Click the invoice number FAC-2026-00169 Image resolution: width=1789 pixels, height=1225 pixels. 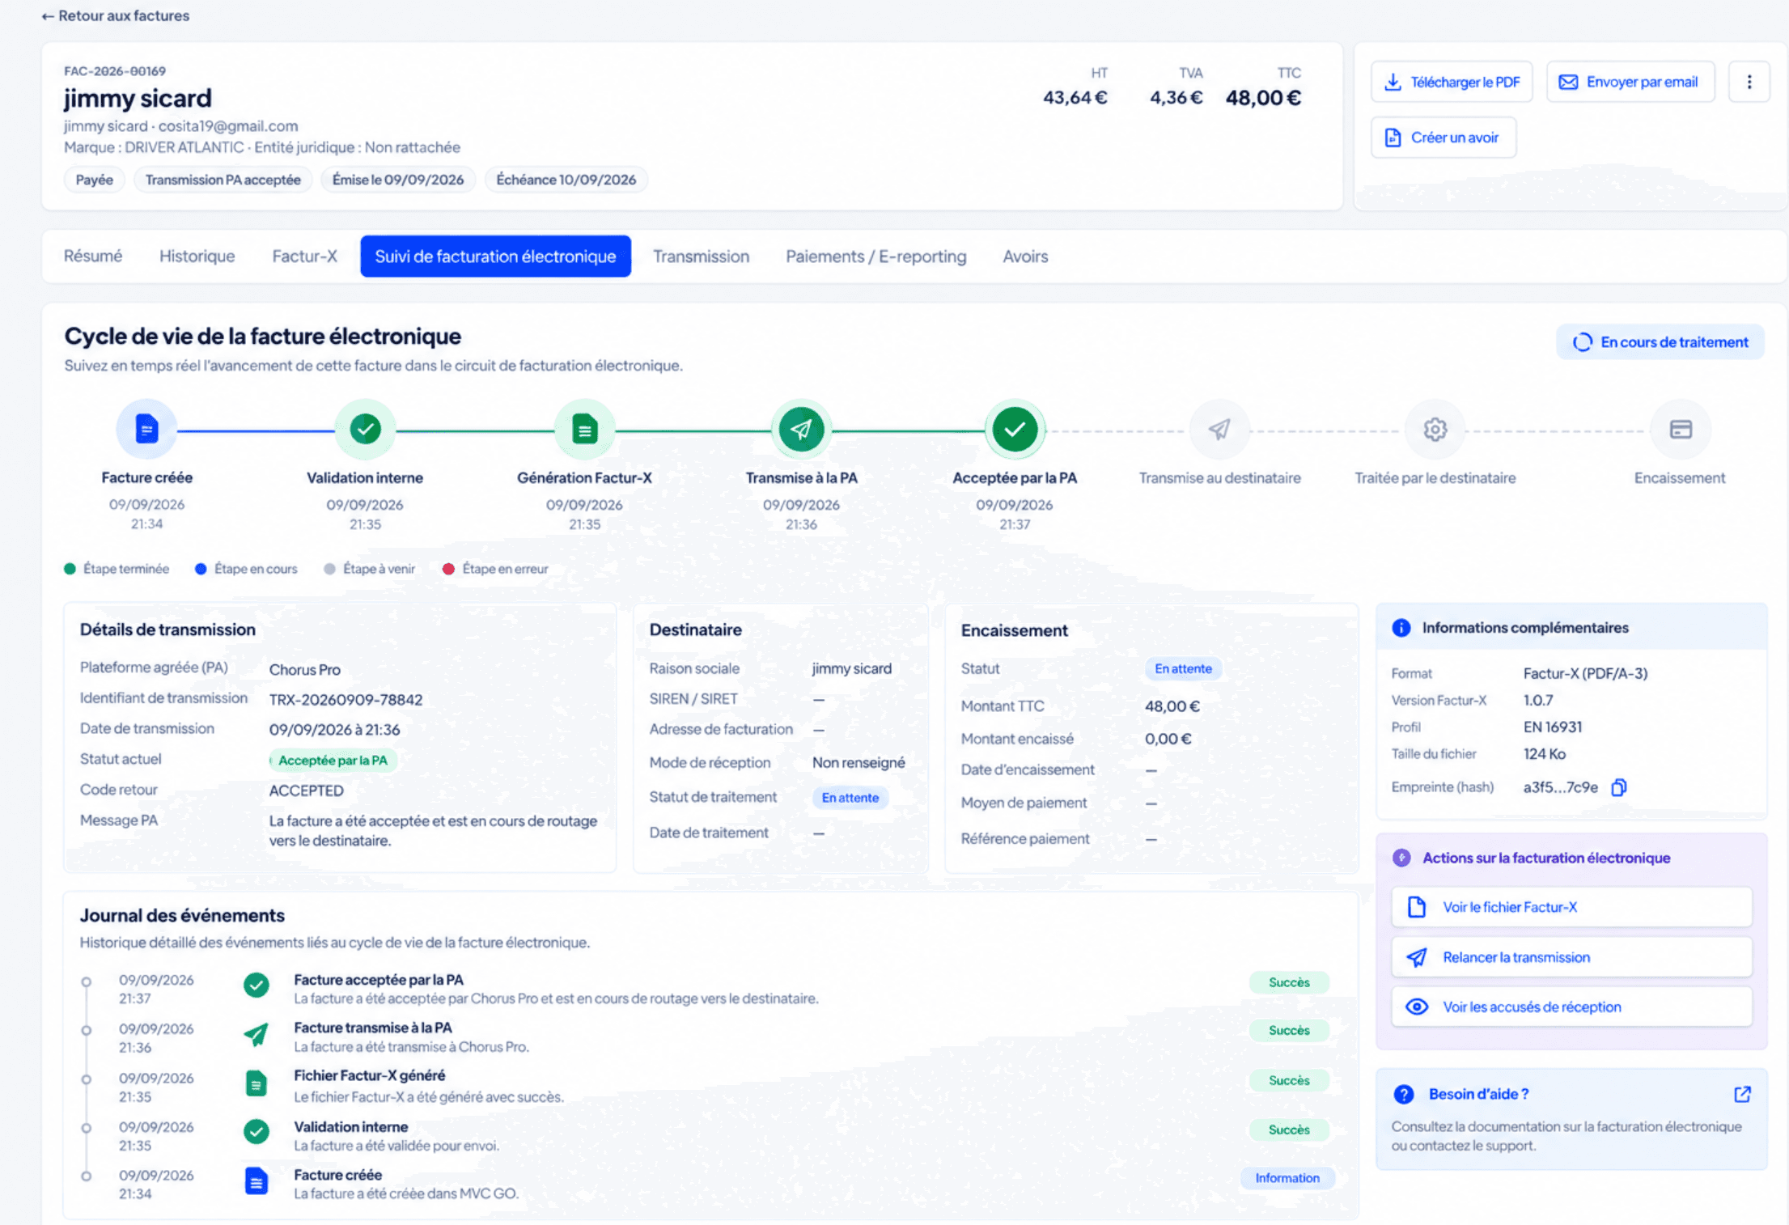tap(115, 71)
